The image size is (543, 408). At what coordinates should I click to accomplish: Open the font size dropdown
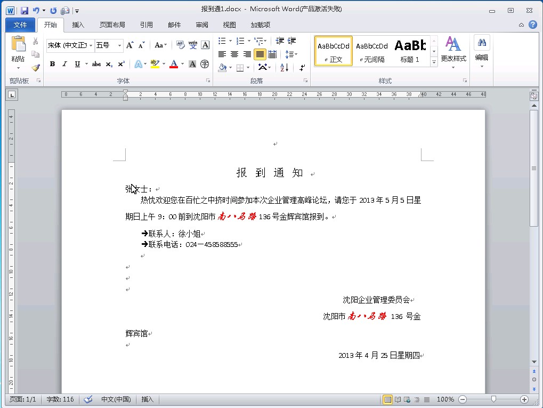(x=119, y=46)
